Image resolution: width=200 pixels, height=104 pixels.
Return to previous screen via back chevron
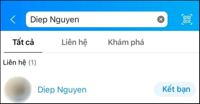click(x=13, y=19)
